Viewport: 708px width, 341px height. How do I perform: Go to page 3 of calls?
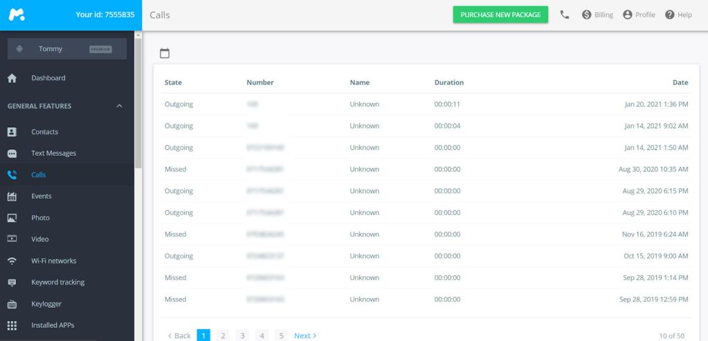click(242, 335)
